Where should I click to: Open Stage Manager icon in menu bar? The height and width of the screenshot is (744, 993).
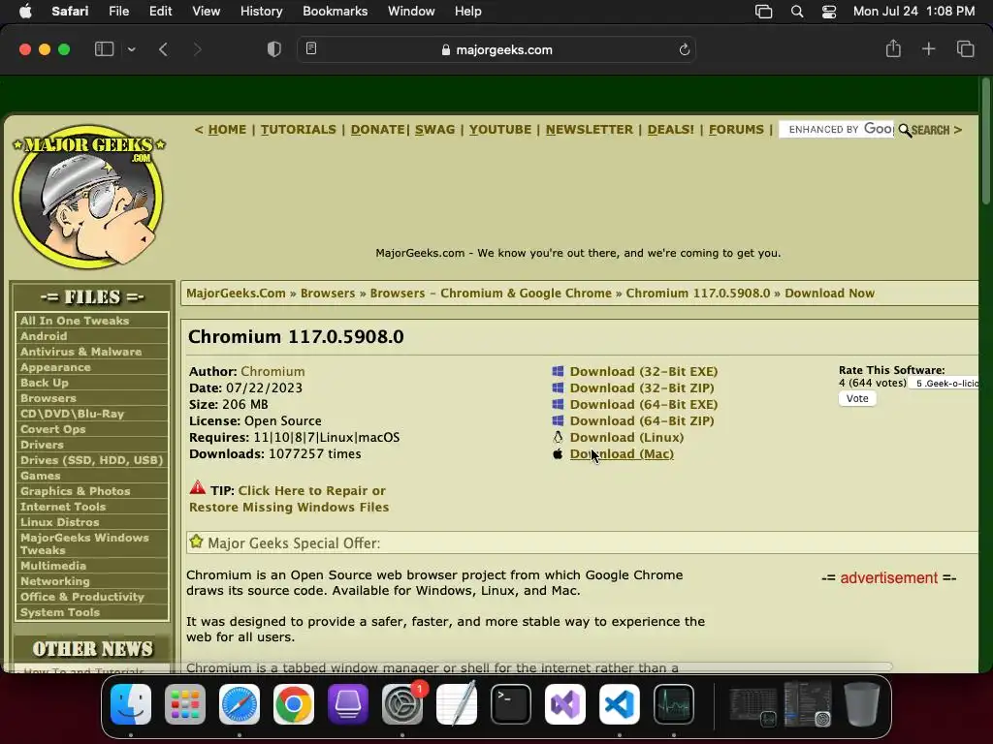coord(764,12)
